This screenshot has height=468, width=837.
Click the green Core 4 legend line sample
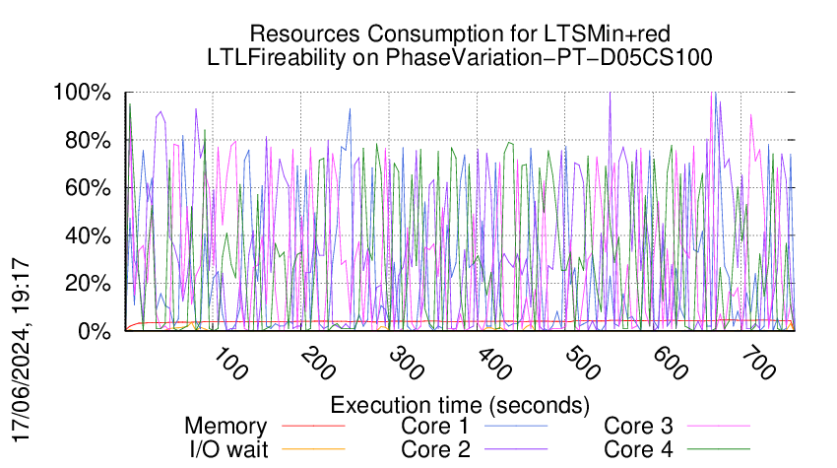719,448
